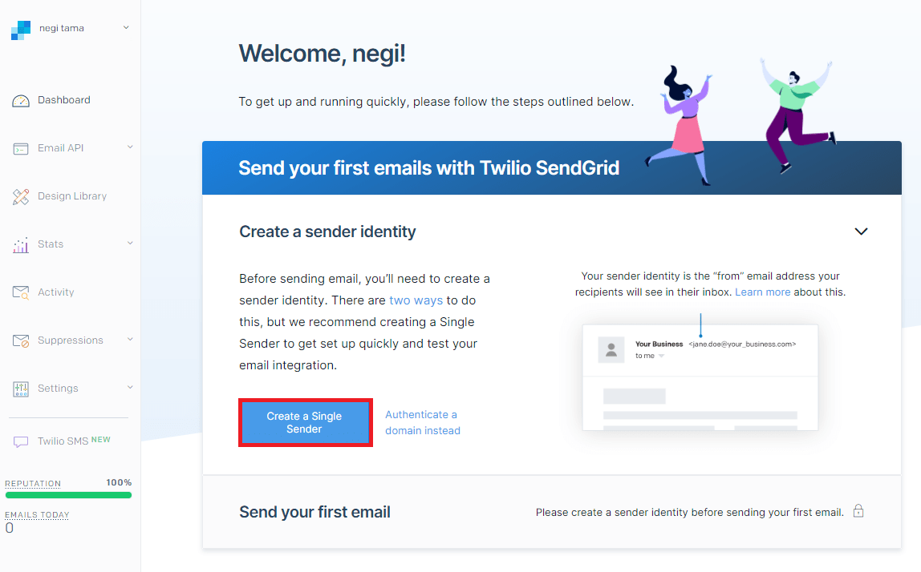Click the Create a Single Sender button
Image resolution: width=921 pixels, height=572 pixels.
point(305,422)
